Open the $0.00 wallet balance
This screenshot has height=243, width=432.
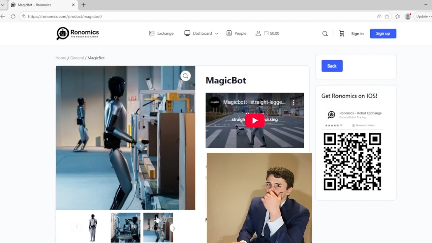[x=272, y=33]
